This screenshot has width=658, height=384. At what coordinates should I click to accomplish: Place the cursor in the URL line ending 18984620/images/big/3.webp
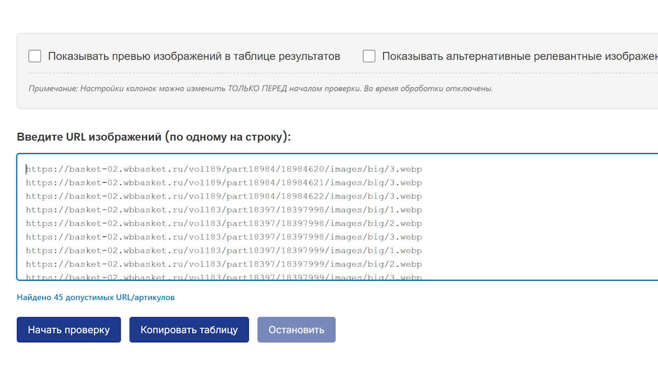(x=224, y=169)
